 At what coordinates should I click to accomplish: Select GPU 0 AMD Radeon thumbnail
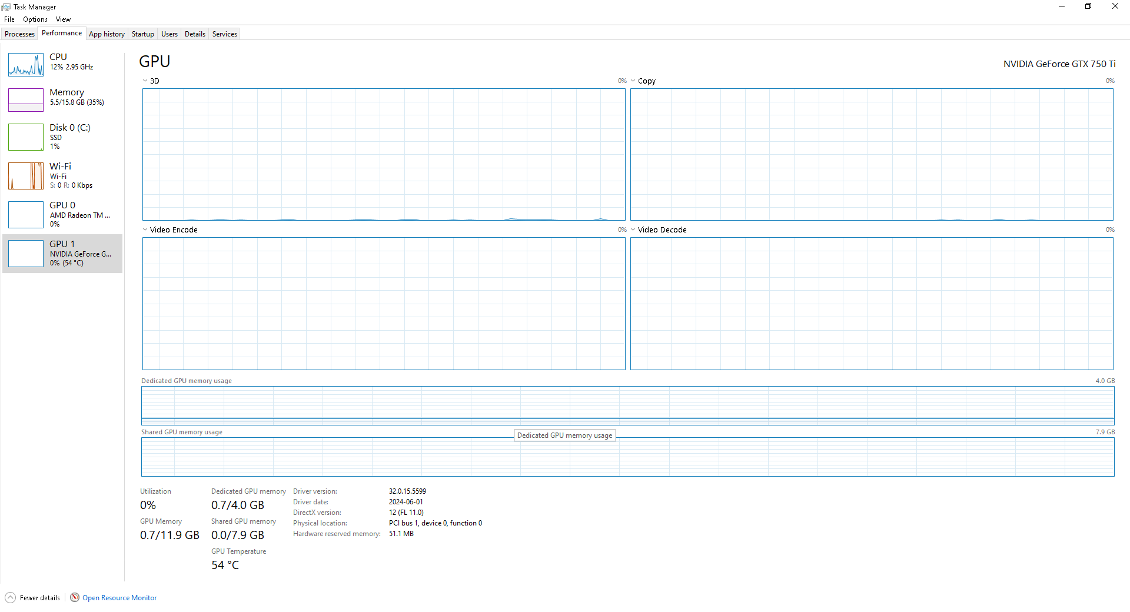click(26, 215)
